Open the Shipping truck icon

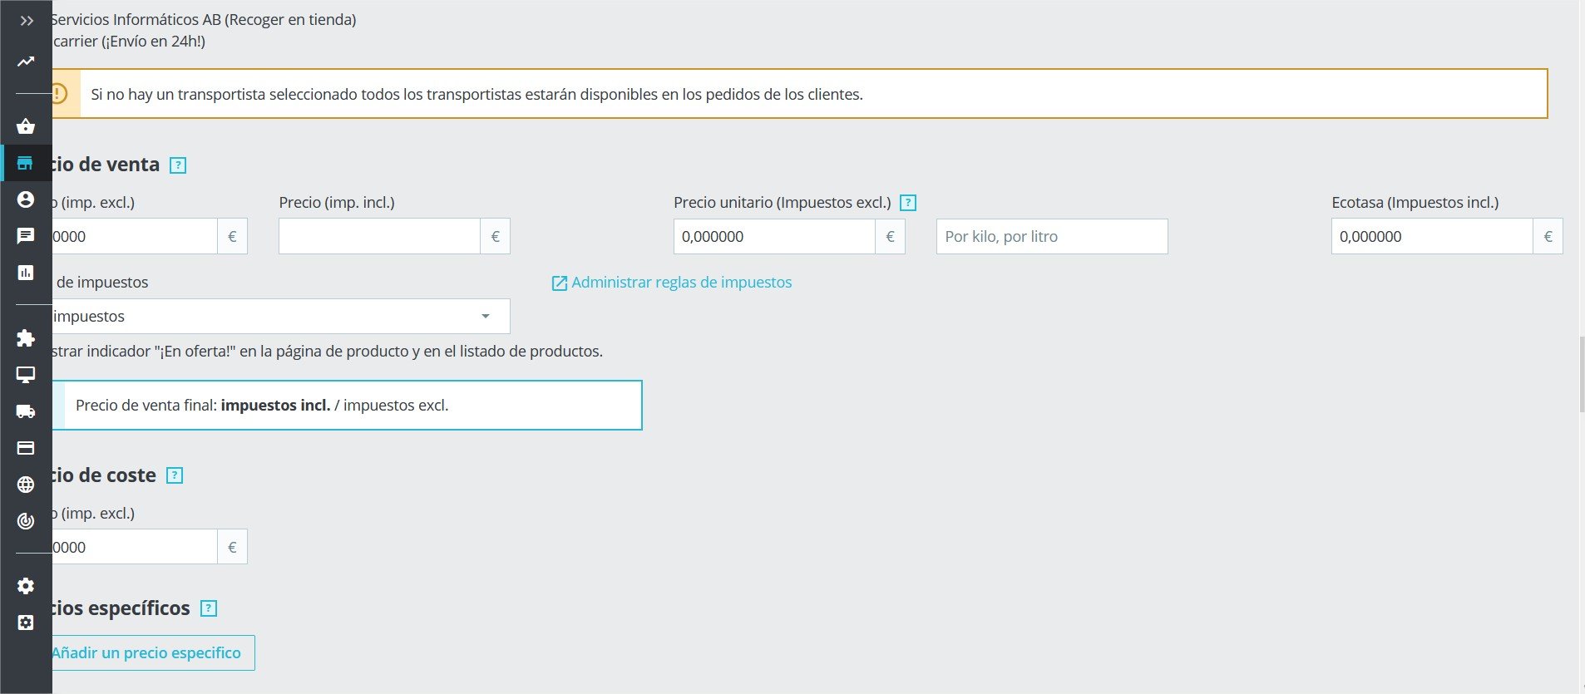[x=26, y=411]
